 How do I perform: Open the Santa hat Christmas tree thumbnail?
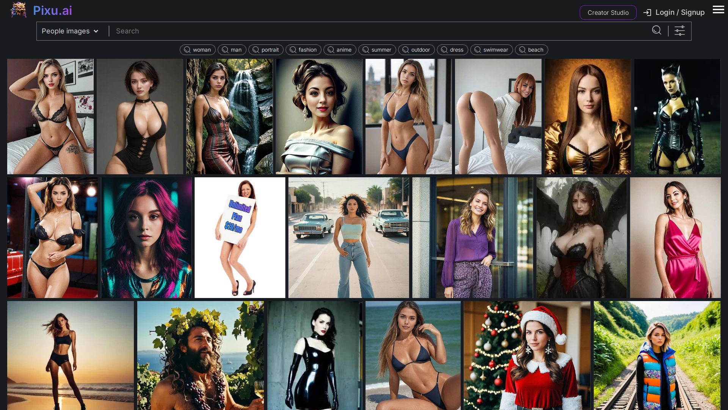click(x=527, y=355)
